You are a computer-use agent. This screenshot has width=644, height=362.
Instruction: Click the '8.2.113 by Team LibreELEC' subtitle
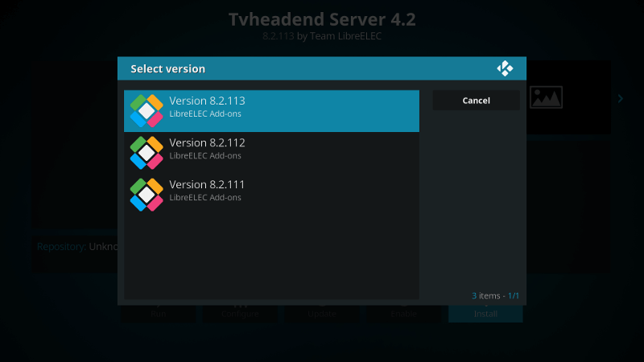[322, 36]
